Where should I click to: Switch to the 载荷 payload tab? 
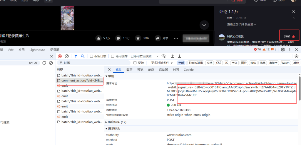[x=129, y=70]
